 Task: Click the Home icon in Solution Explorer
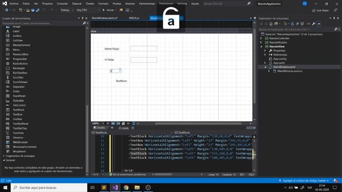click(x=271, y=23)
